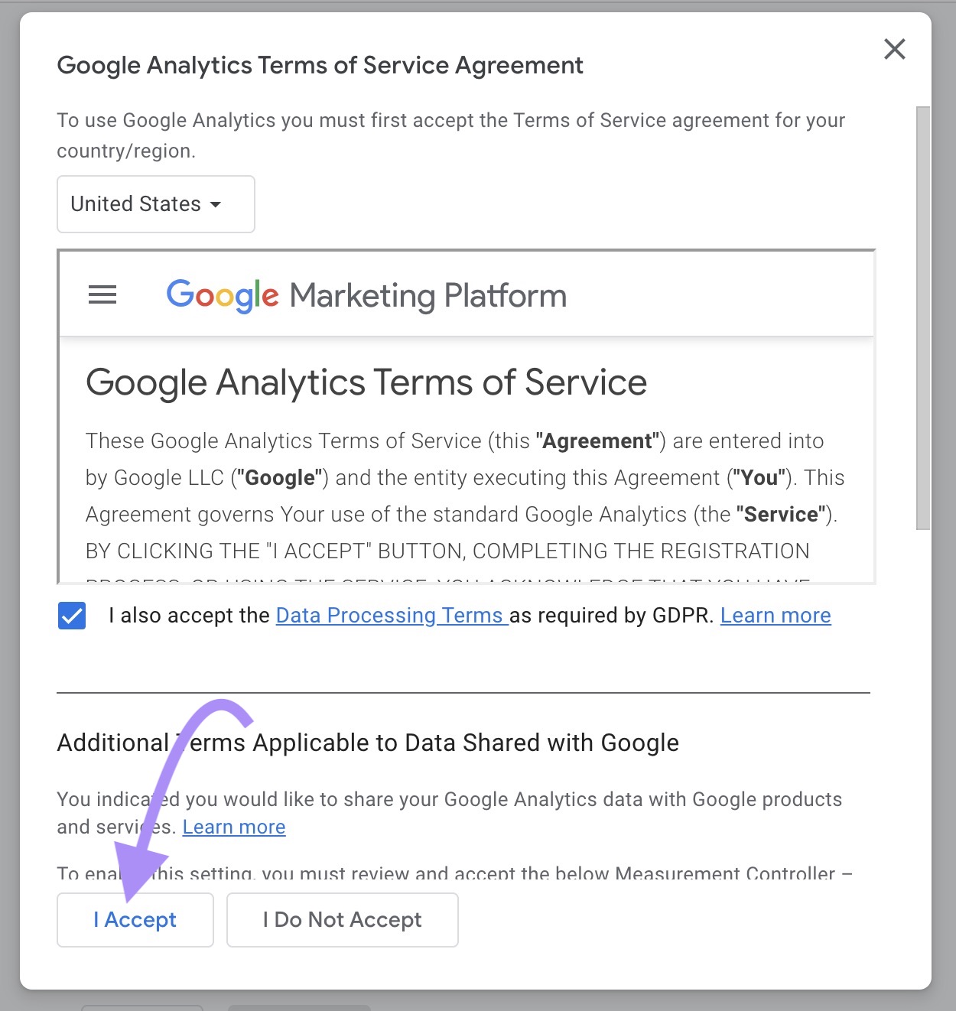The image size is (956, 1011).
Task: Click the Google Marketing Platform logo
Action: tap(366, 296)
